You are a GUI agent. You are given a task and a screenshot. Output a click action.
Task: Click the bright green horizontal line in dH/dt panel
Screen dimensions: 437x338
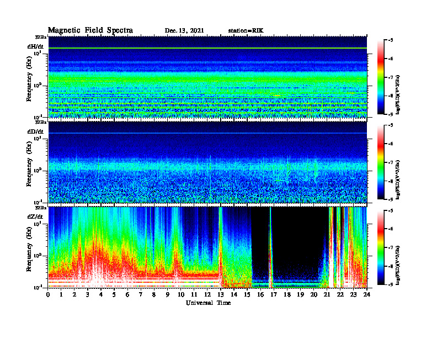(x=207, y=48)
